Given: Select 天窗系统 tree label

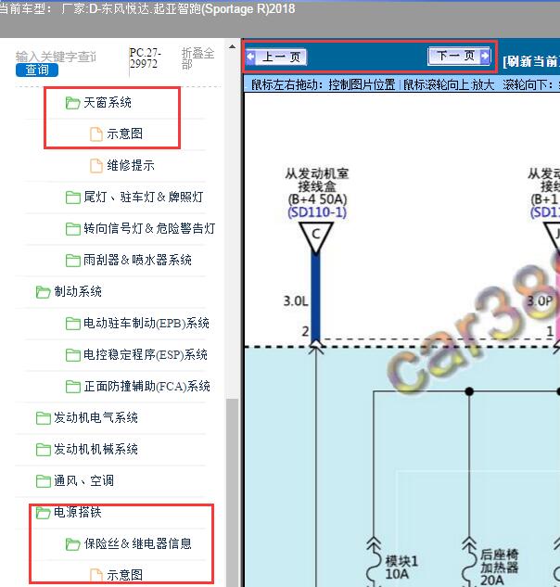Looking at the screenshot, I should point(108,103).
